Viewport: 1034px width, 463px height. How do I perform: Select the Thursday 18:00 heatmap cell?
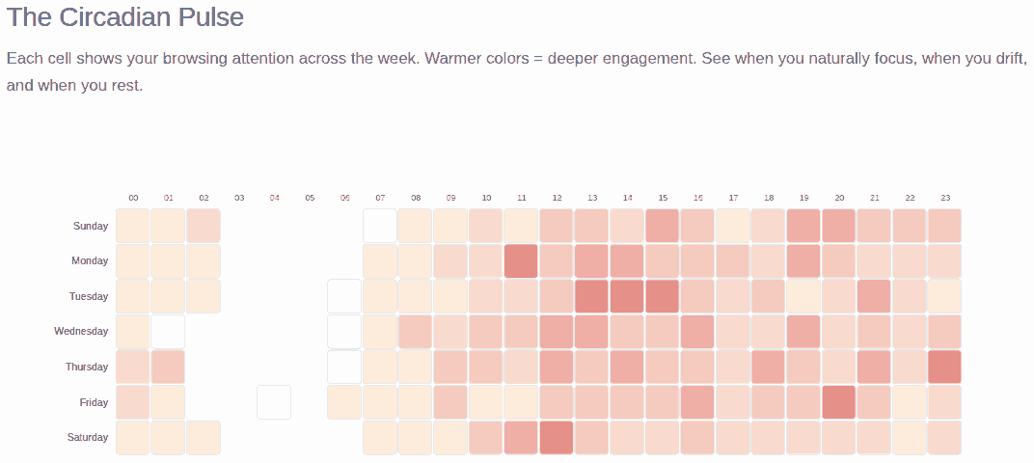769,367
